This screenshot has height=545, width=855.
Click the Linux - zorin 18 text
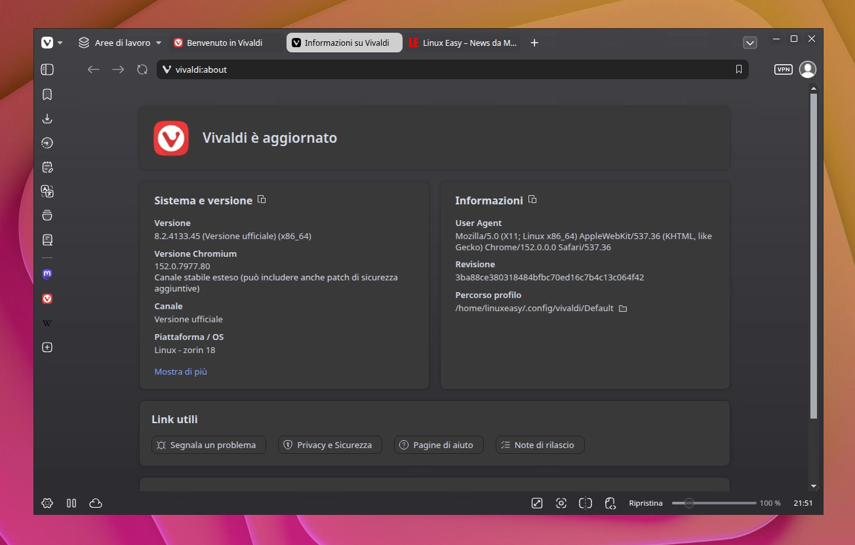point(185,350)
